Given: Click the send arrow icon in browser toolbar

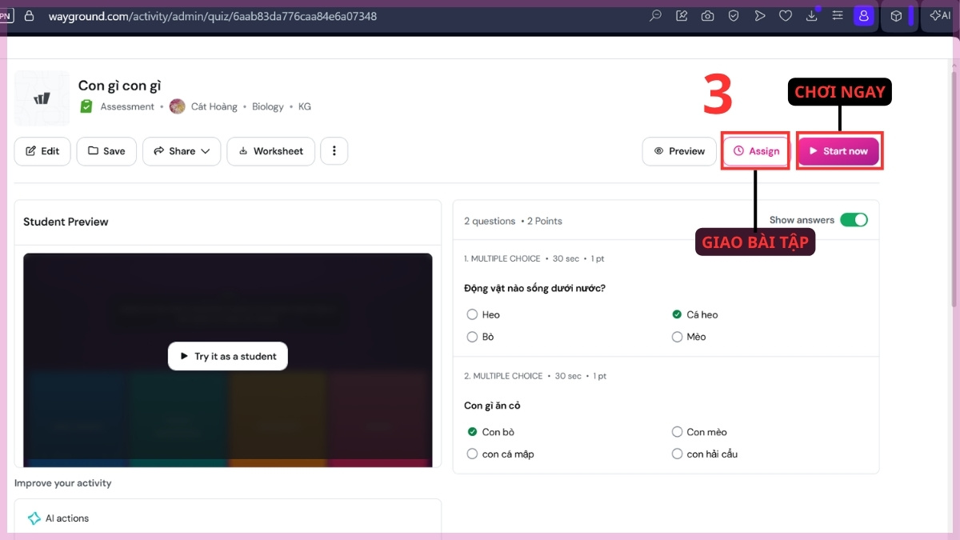Looking at the screenshot, I should pos(760,16).
